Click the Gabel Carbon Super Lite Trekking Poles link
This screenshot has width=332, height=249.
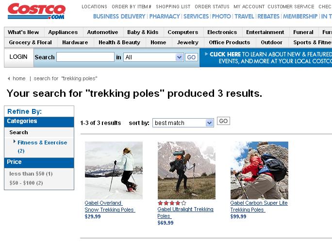coord(258,206)
